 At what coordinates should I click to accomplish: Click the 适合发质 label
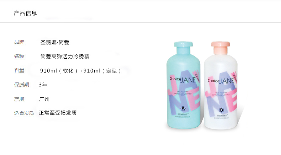tap(24, 113)
